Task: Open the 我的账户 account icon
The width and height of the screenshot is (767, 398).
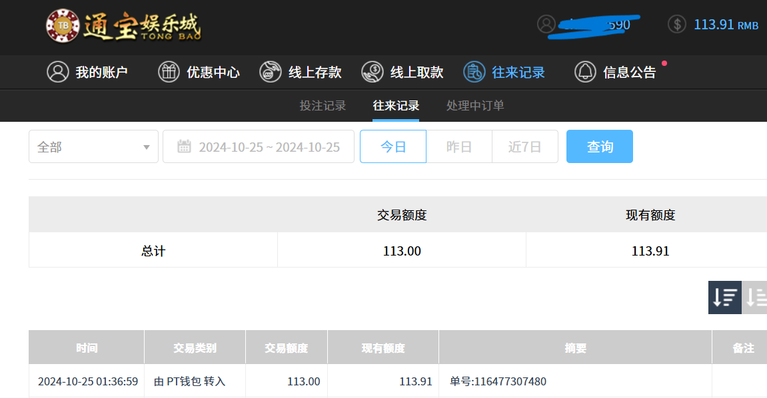Action: click(x=58, y=72)
